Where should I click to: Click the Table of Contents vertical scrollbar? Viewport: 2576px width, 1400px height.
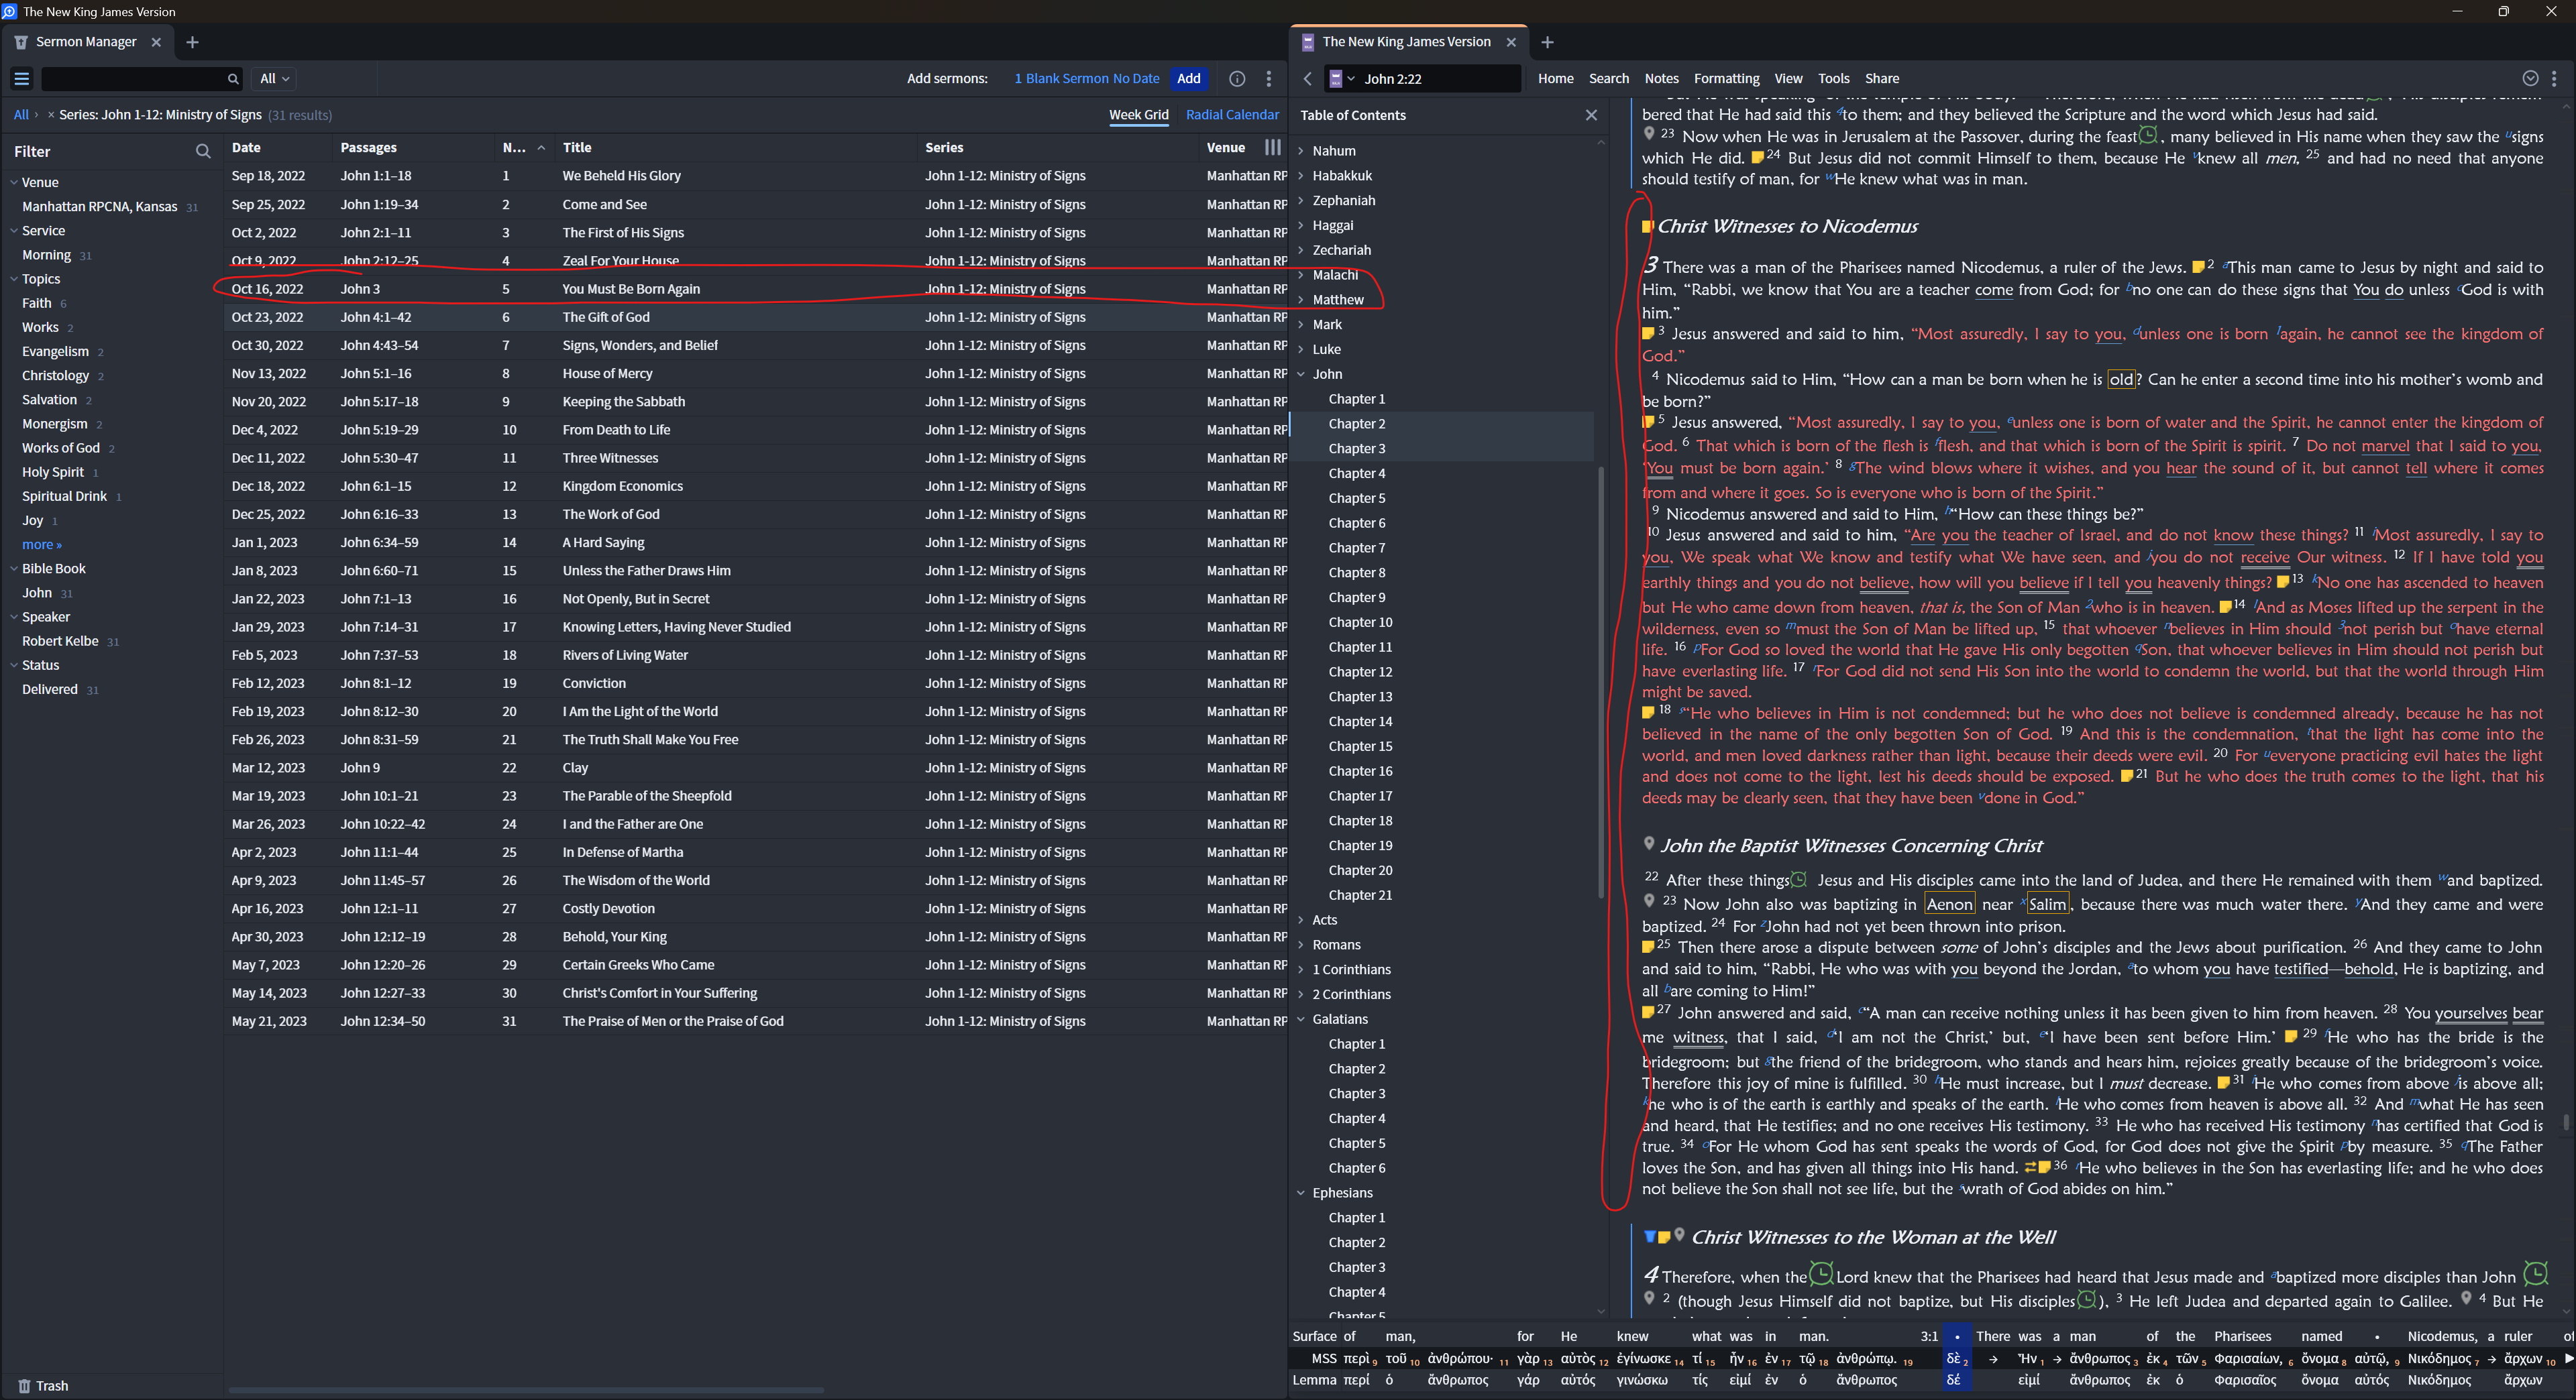(x=1601, y=683)
